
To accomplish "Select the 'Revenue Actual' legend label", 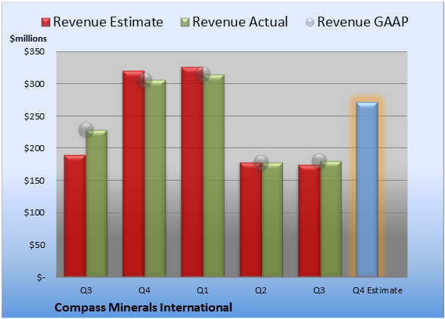I will [240, 22].
